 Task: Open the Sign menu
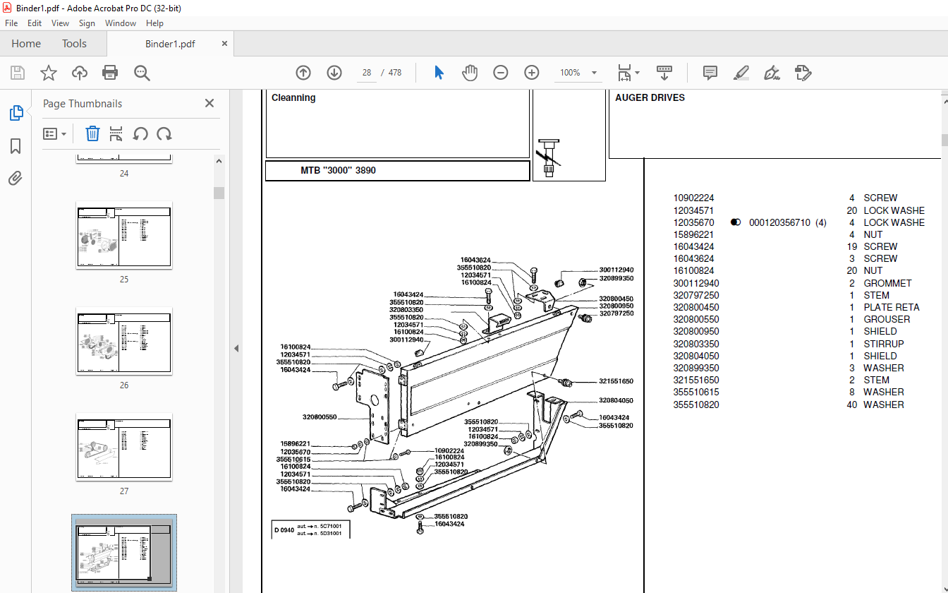(x=87, y=23)
